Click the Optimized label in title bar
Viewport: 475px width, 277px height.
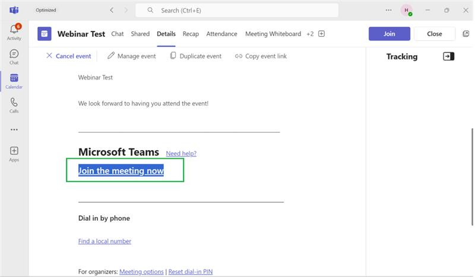(x=46, y=10)
